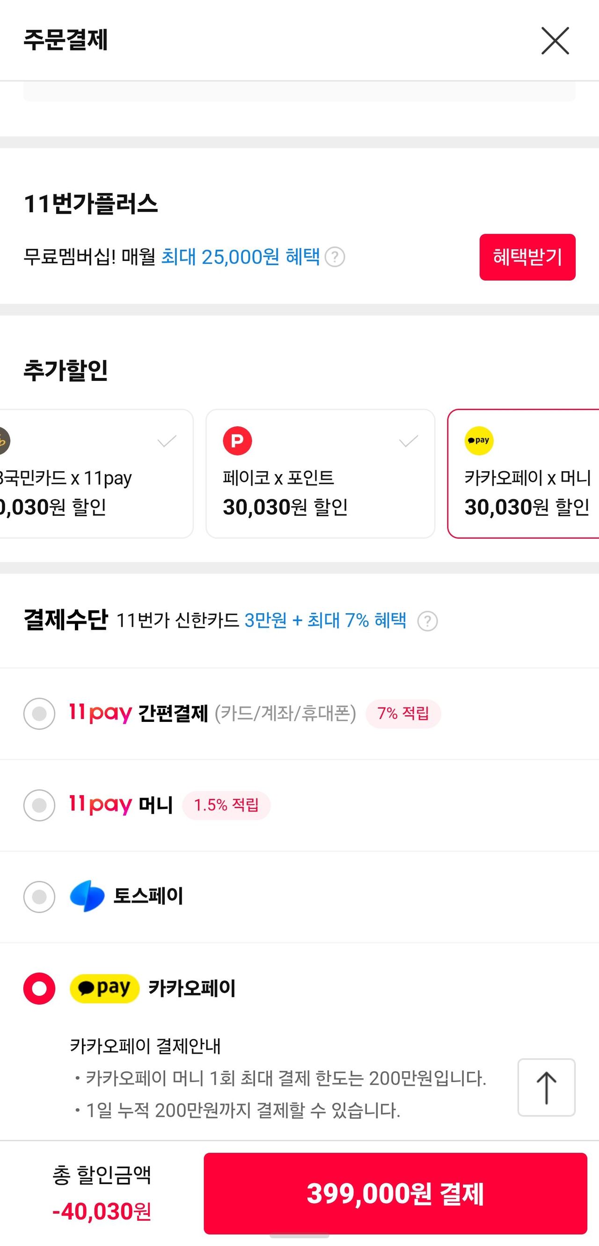Select the 11pay 머니 radio button

[39, 805]
